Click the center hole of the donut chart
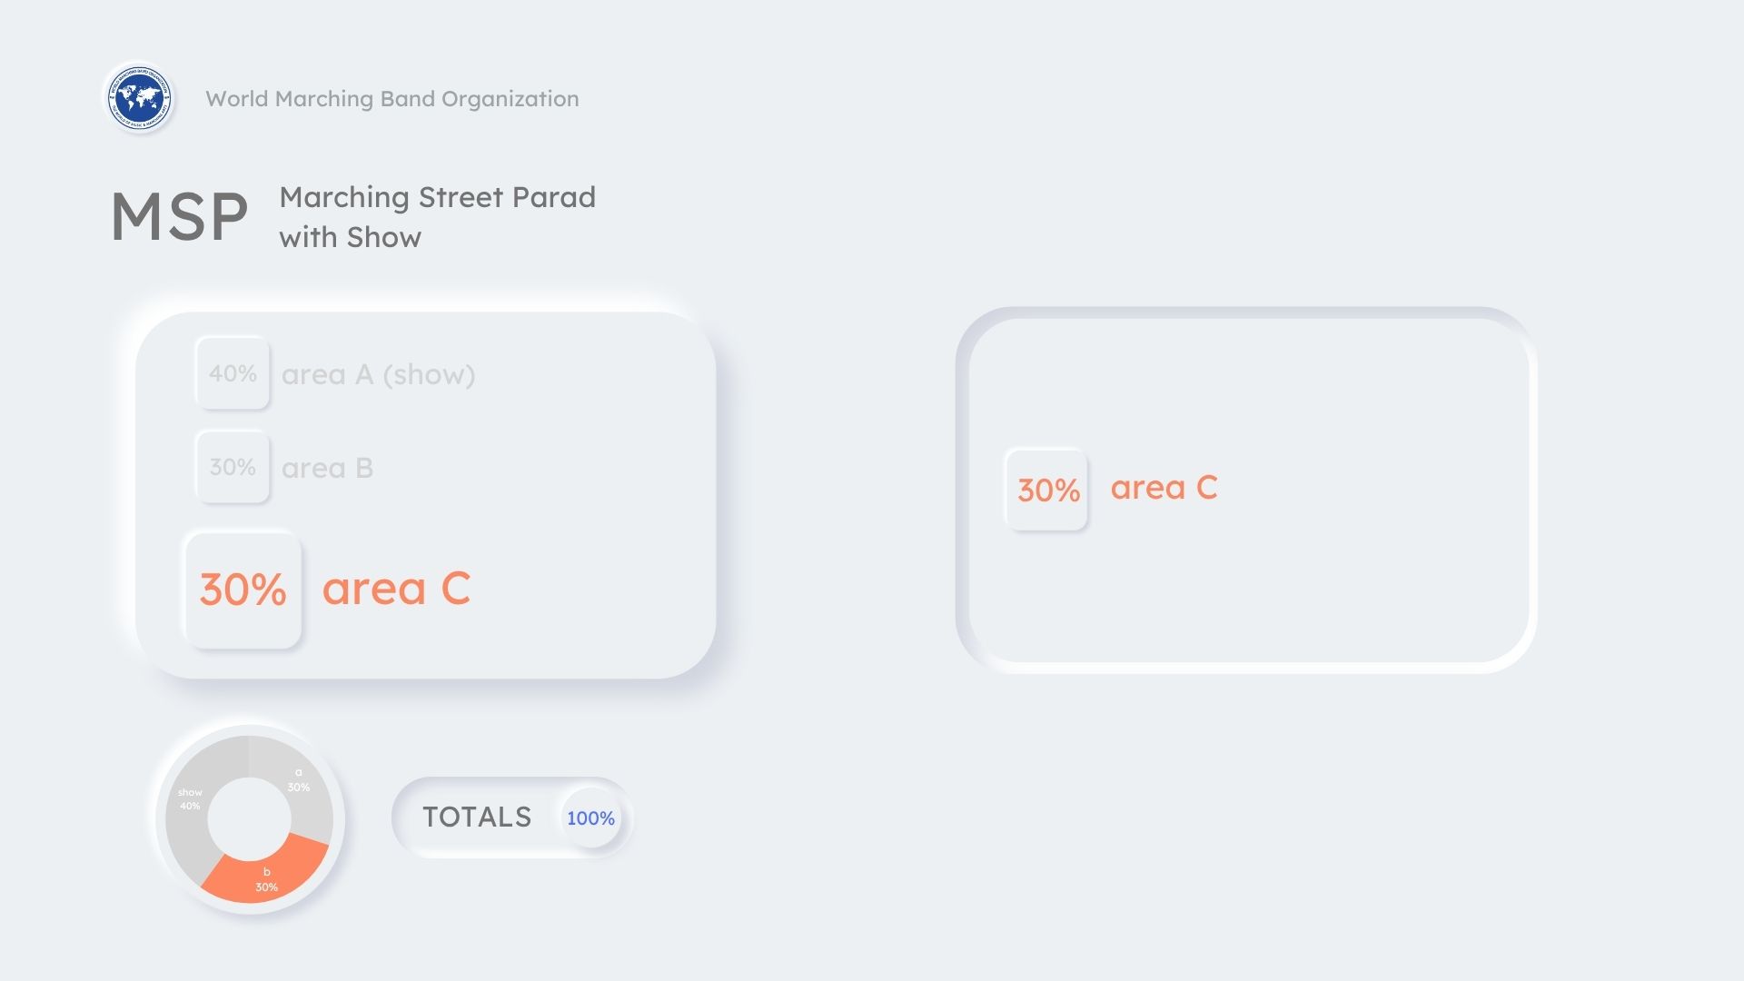Viewport: 1744px width, 981px height. tap(249, 818)
